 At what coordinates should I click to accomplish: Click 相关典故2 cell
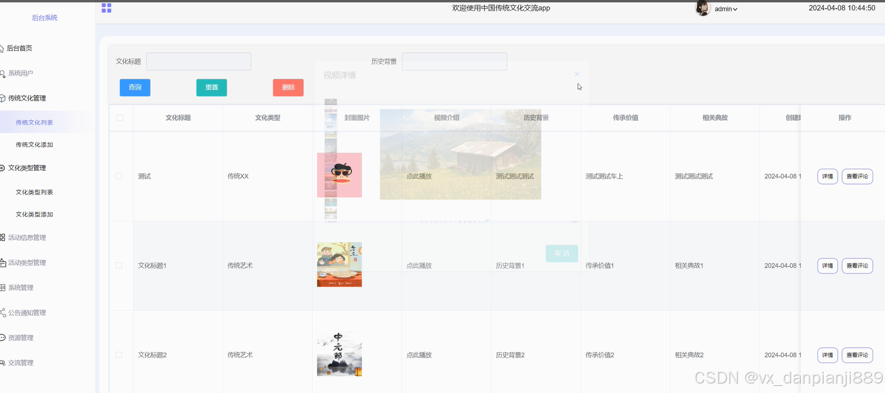click(689, 355)
